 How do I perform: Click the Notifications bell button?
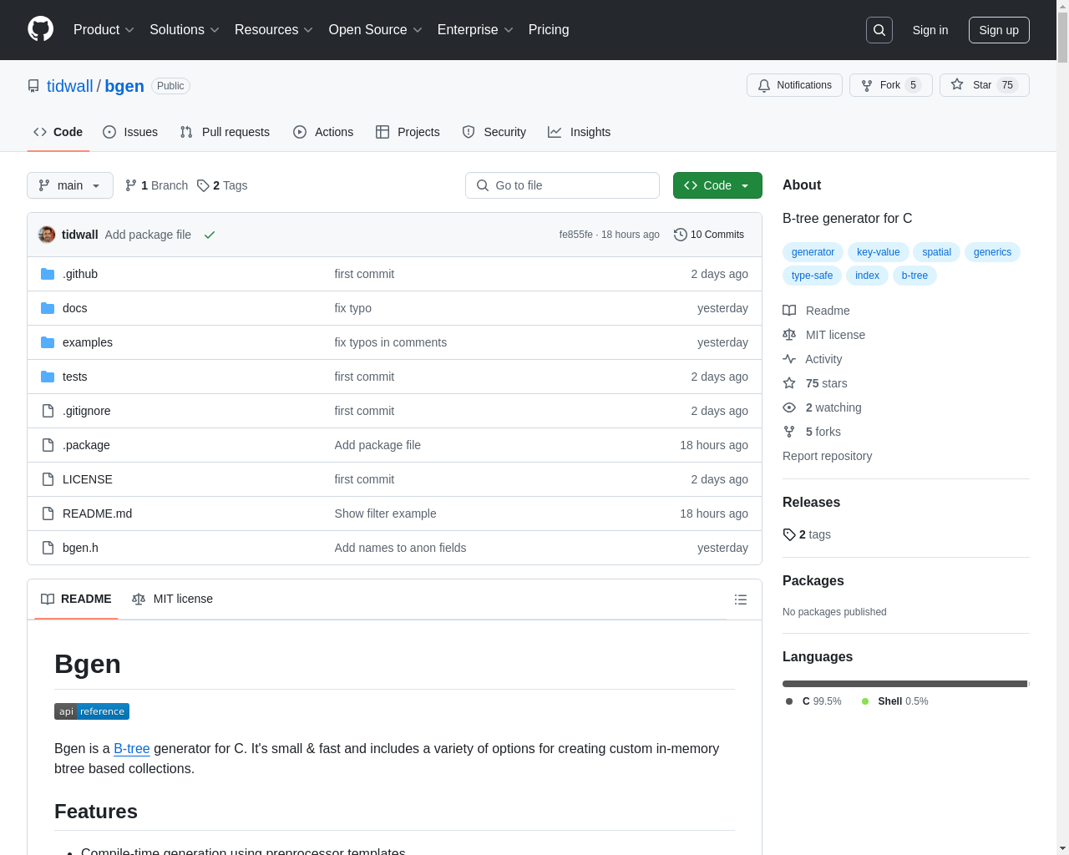pyautogui.click(x=794, y=85)
